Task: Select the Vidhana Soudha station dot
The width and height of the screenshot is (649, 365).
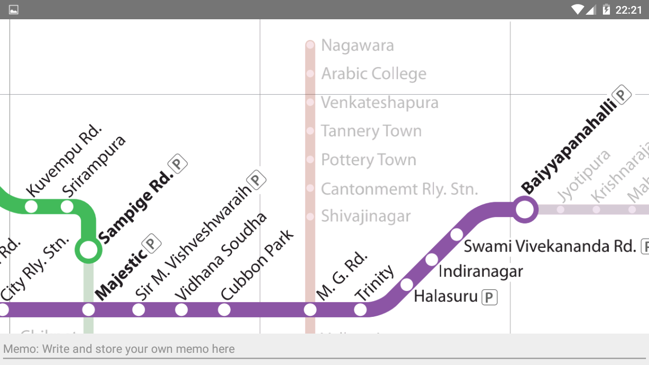Action: pos(182,310)
